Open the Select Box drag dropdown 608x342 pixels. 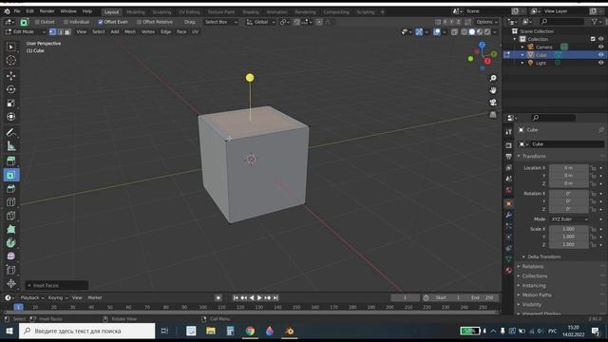click(220, 22)
